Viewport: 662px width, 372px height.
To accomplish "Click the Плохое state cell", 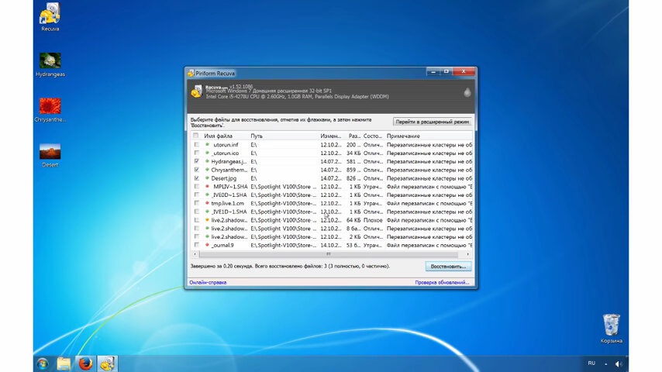I will pyautogui.click(x=373, y=220).
